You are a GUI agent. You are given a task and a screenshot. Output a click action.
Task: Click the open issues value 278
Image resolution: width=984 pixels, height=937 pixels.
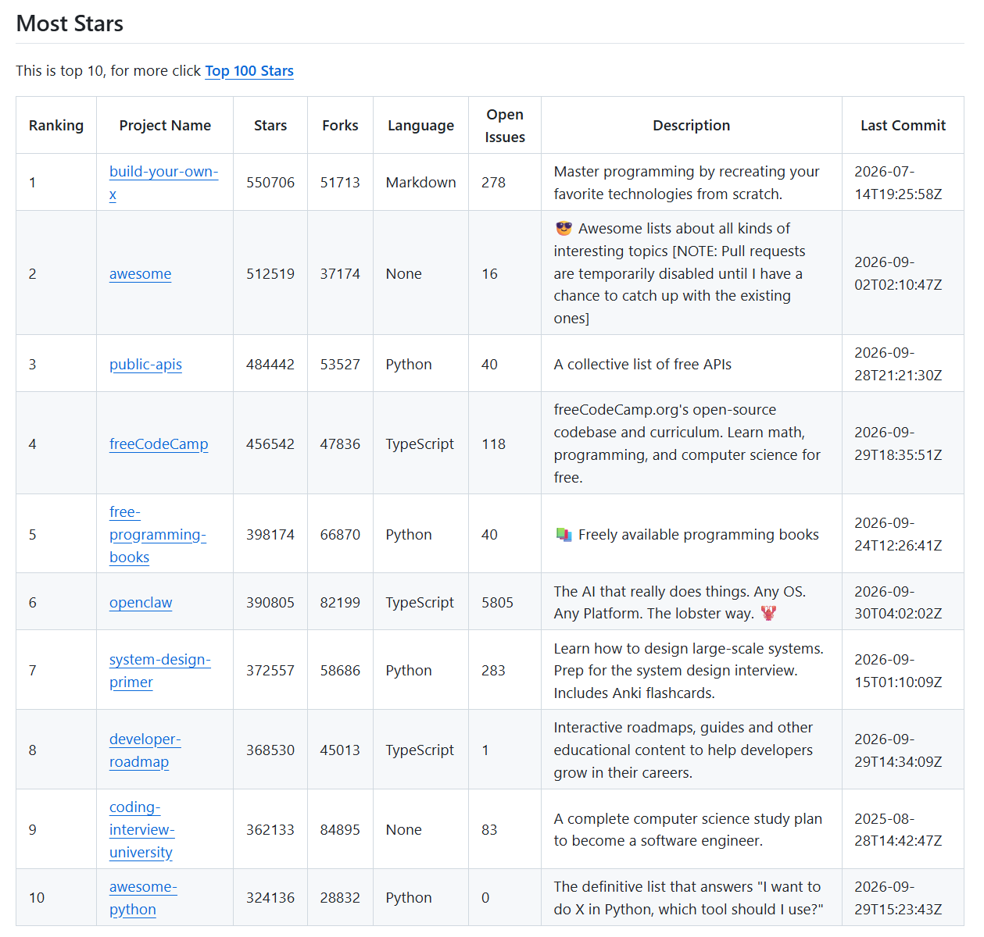pos(493,183)
